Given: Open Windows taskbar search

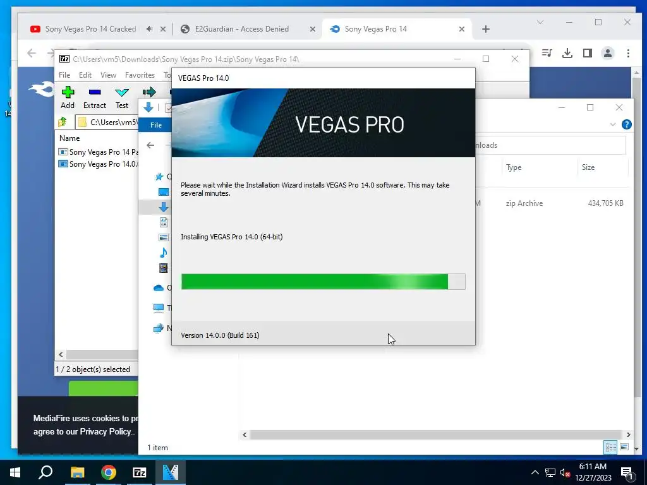Looking at the screenshot, I should click(45, 472).
